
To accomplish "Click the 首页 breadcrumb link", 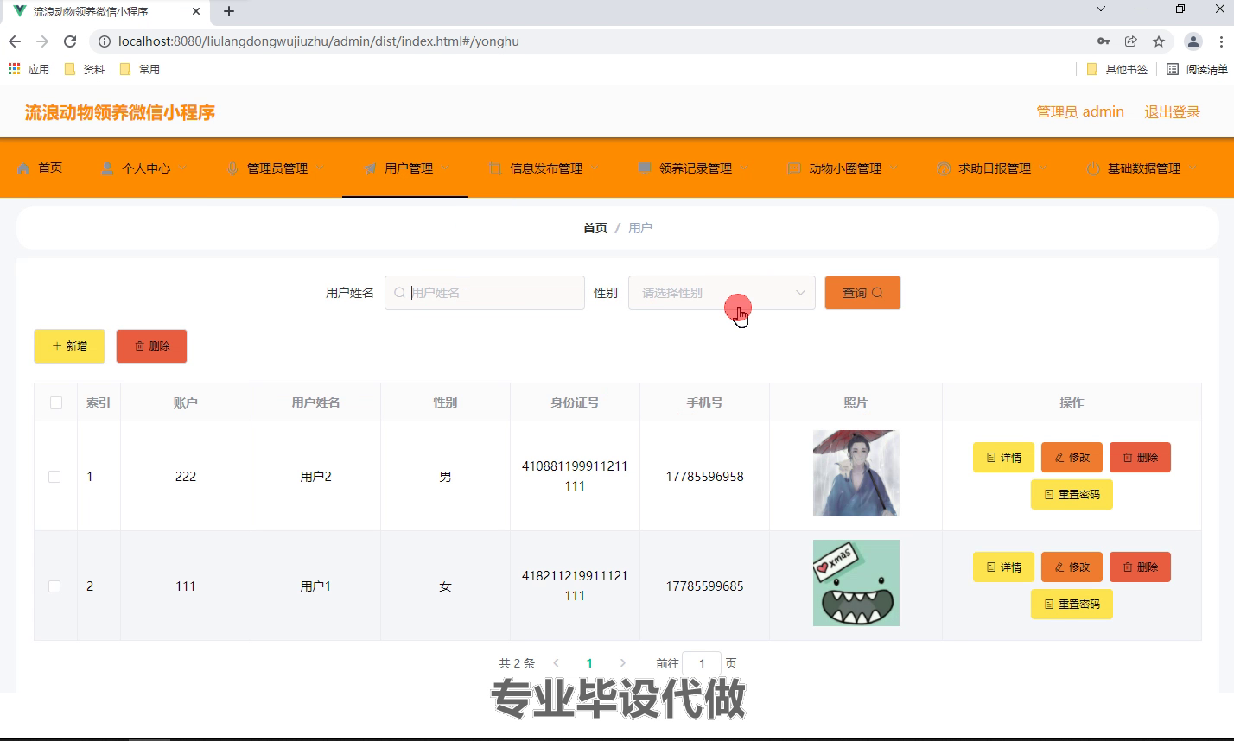I will (595, 228).
